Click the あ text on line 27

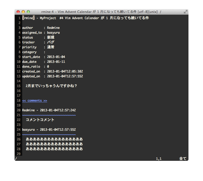[54, 144]
